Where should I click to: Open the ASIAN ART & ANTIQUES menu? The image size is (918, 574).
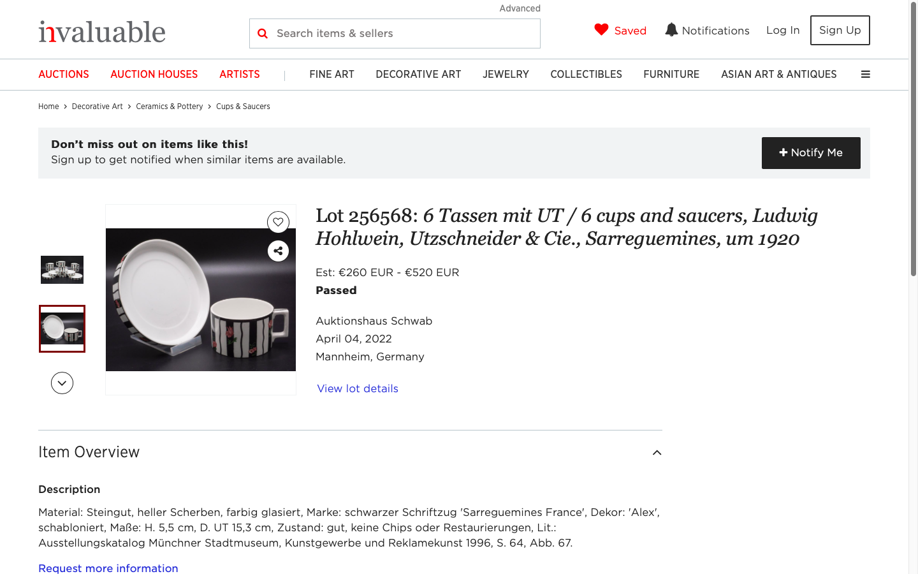point(778,74)
